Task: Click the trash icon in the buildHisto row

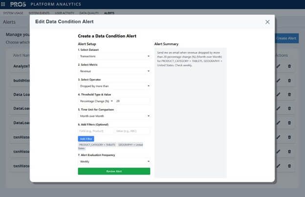Action: (289, 80)
